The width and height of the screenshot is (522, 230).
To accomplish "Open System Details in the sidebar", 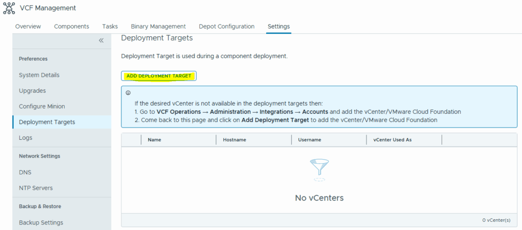I will tap(39, 75).
